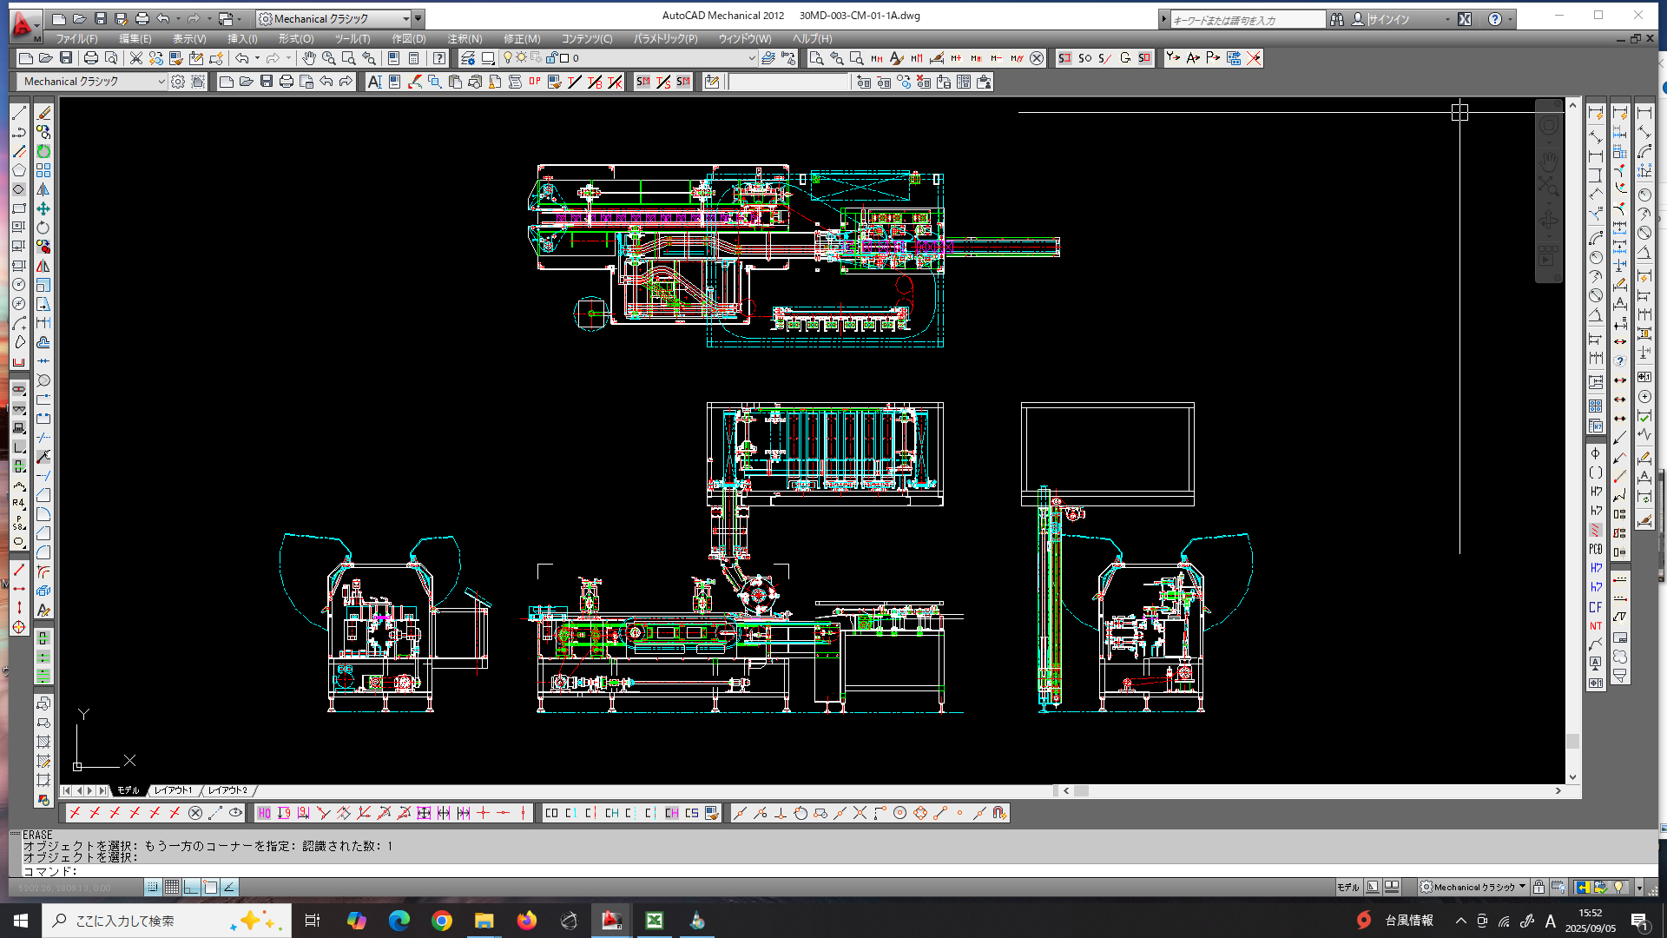1667x938 pixels.
Task: Click the Pan hand tool icon
Action: coord(308,58)
